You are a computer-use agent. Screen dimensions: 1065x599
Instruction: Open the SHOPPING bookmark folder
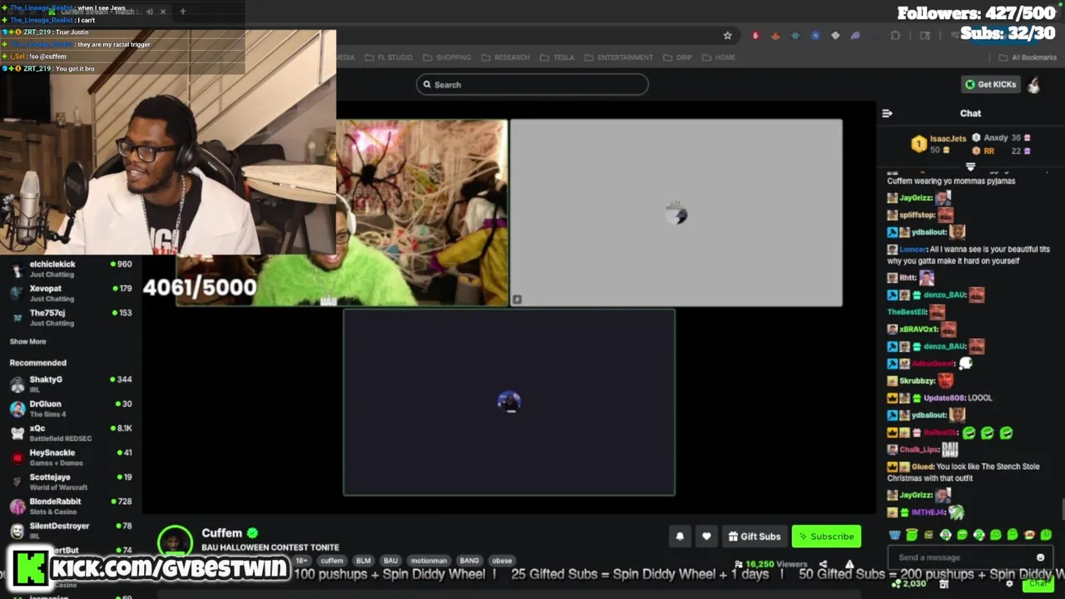pos(447,57)
